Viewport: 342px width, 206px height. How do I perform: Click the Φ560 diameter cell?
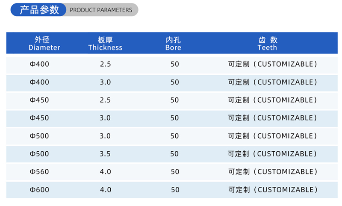point(39,172)
